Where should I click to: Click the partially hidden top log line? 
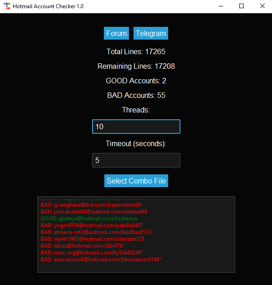[x=95, y=199]
